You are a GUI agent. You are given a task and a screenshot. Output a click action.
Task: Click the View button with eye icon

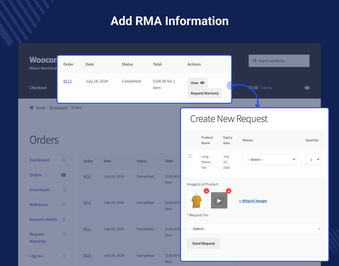(197, 83)
